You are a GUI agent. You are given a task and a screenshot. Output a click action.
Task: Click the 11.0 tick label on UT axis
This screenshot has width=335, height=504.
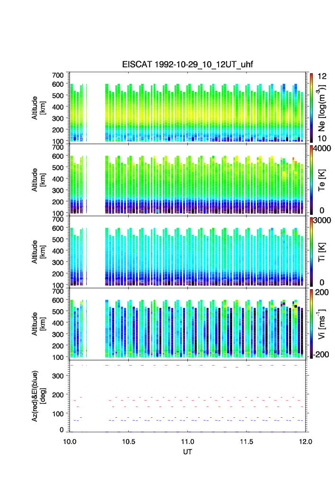187,441
